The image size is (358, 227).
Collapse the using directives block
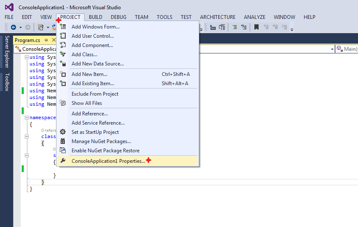click(x=27, y=57)
